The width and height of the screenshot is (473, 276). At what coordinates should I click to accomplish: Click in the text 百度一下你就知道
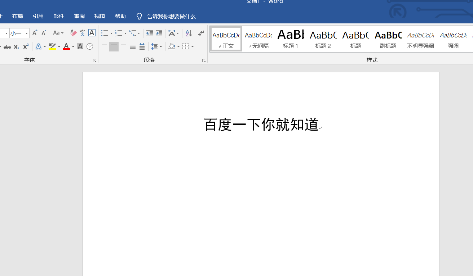coord(261,125)
